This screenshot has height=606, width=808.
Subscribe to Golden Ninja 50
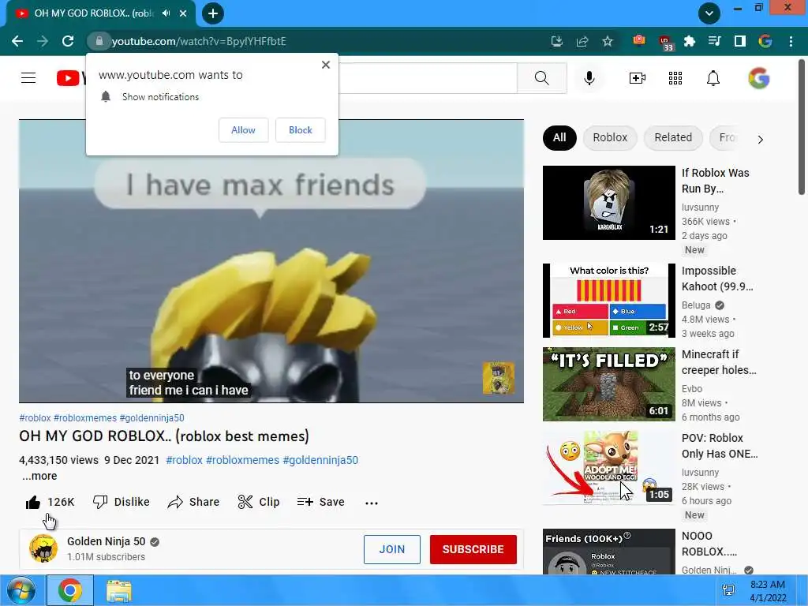pos(473,549)
